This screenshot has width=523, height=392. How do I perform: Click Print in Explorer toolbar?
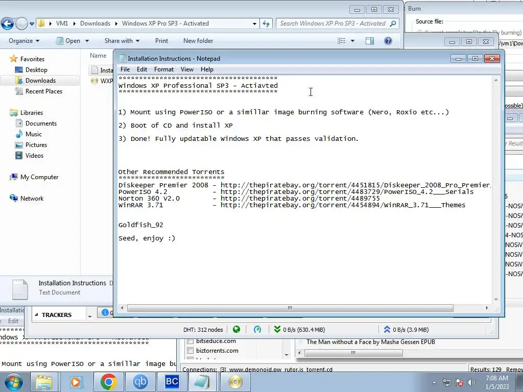pos(161,41)
